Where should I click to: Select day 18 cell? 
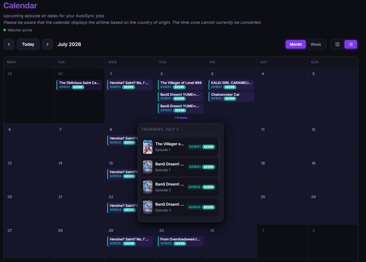282,174
